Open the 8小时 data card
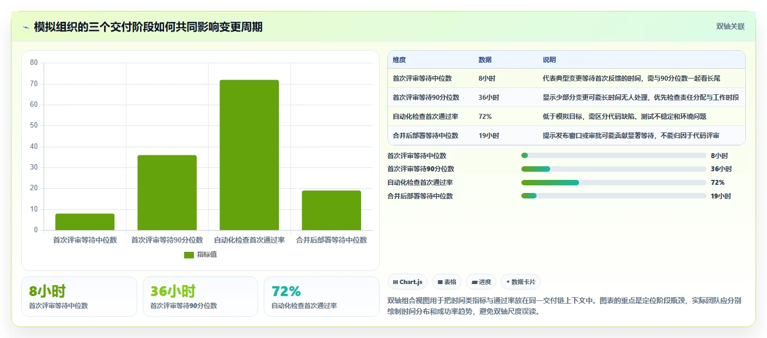767x338 pixels. (x=79, y=297)
